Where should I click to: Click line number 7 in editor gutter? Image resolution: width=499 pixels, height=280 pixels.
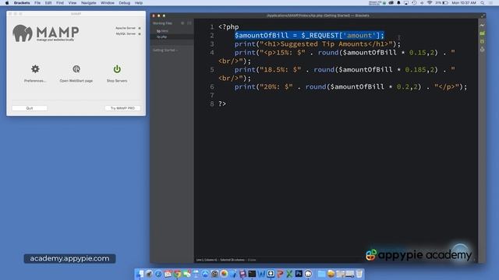click(x=212, y=95)
